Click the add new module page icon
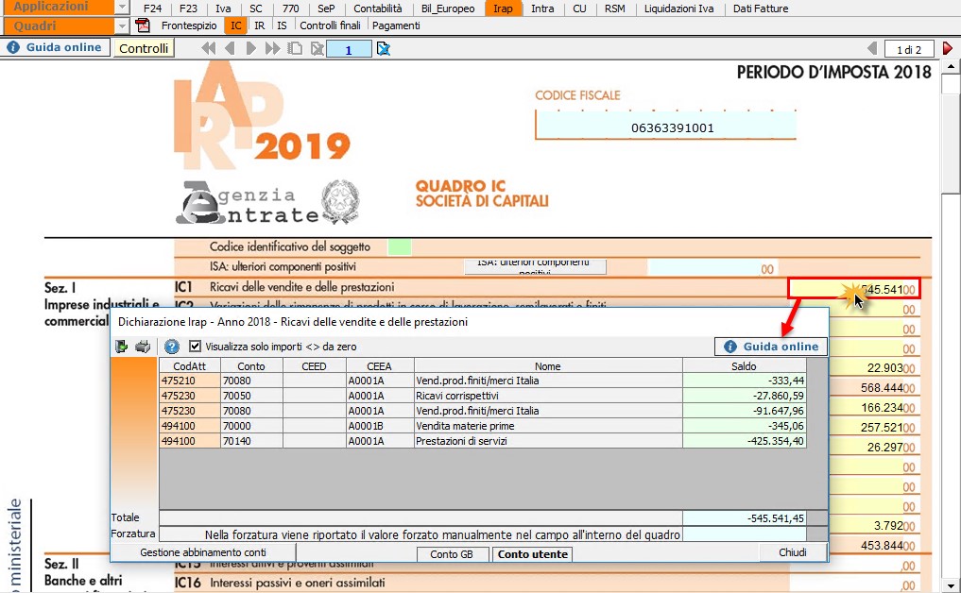 [295, 48]
